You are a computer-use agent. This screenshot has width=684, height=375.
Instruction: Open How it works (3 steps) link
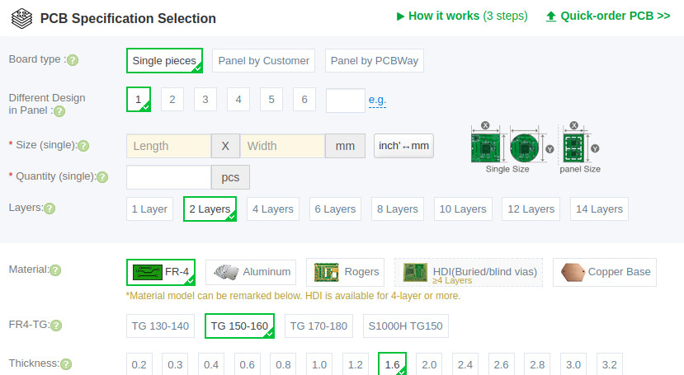tap(462, 16)
